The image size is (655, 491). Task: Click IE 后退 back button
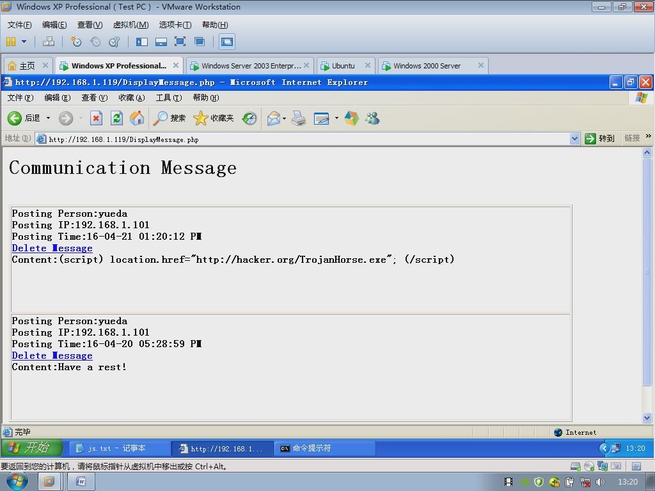pos(24,118)
